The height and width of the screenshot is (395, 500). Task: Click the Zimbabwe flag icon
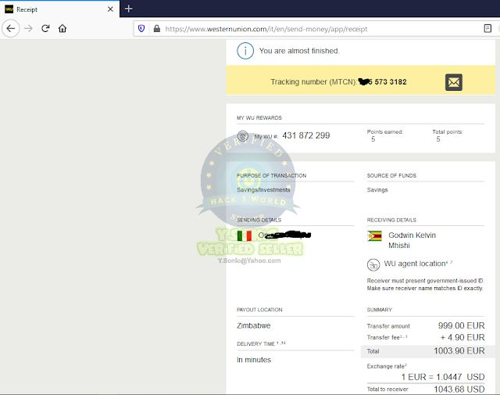pyautogui.click(x=374, y=235)
